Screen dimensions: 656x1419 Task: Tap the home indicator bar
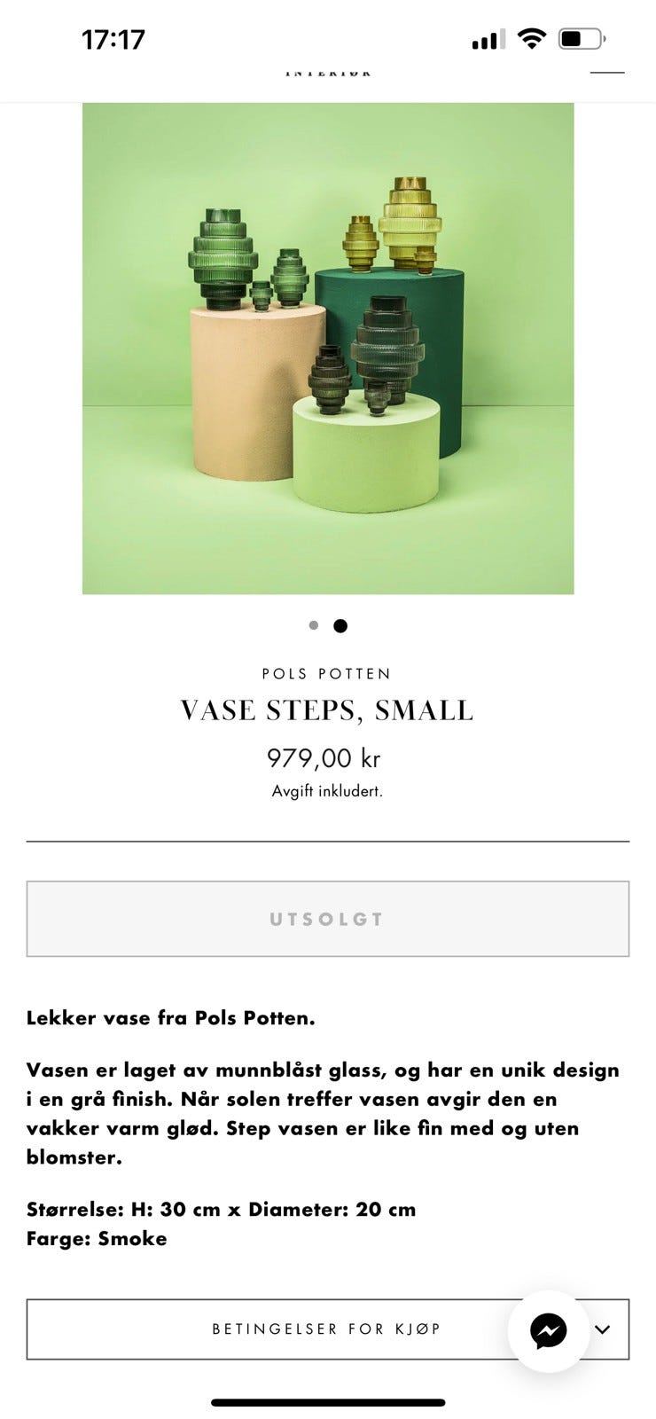pyautogui.click(x=328, y=1402)
